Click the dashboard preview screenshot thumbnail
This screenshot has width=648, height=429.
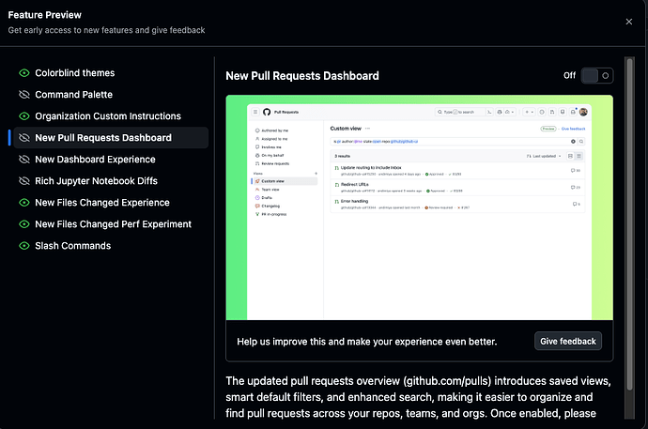click(x=420, y=207)
